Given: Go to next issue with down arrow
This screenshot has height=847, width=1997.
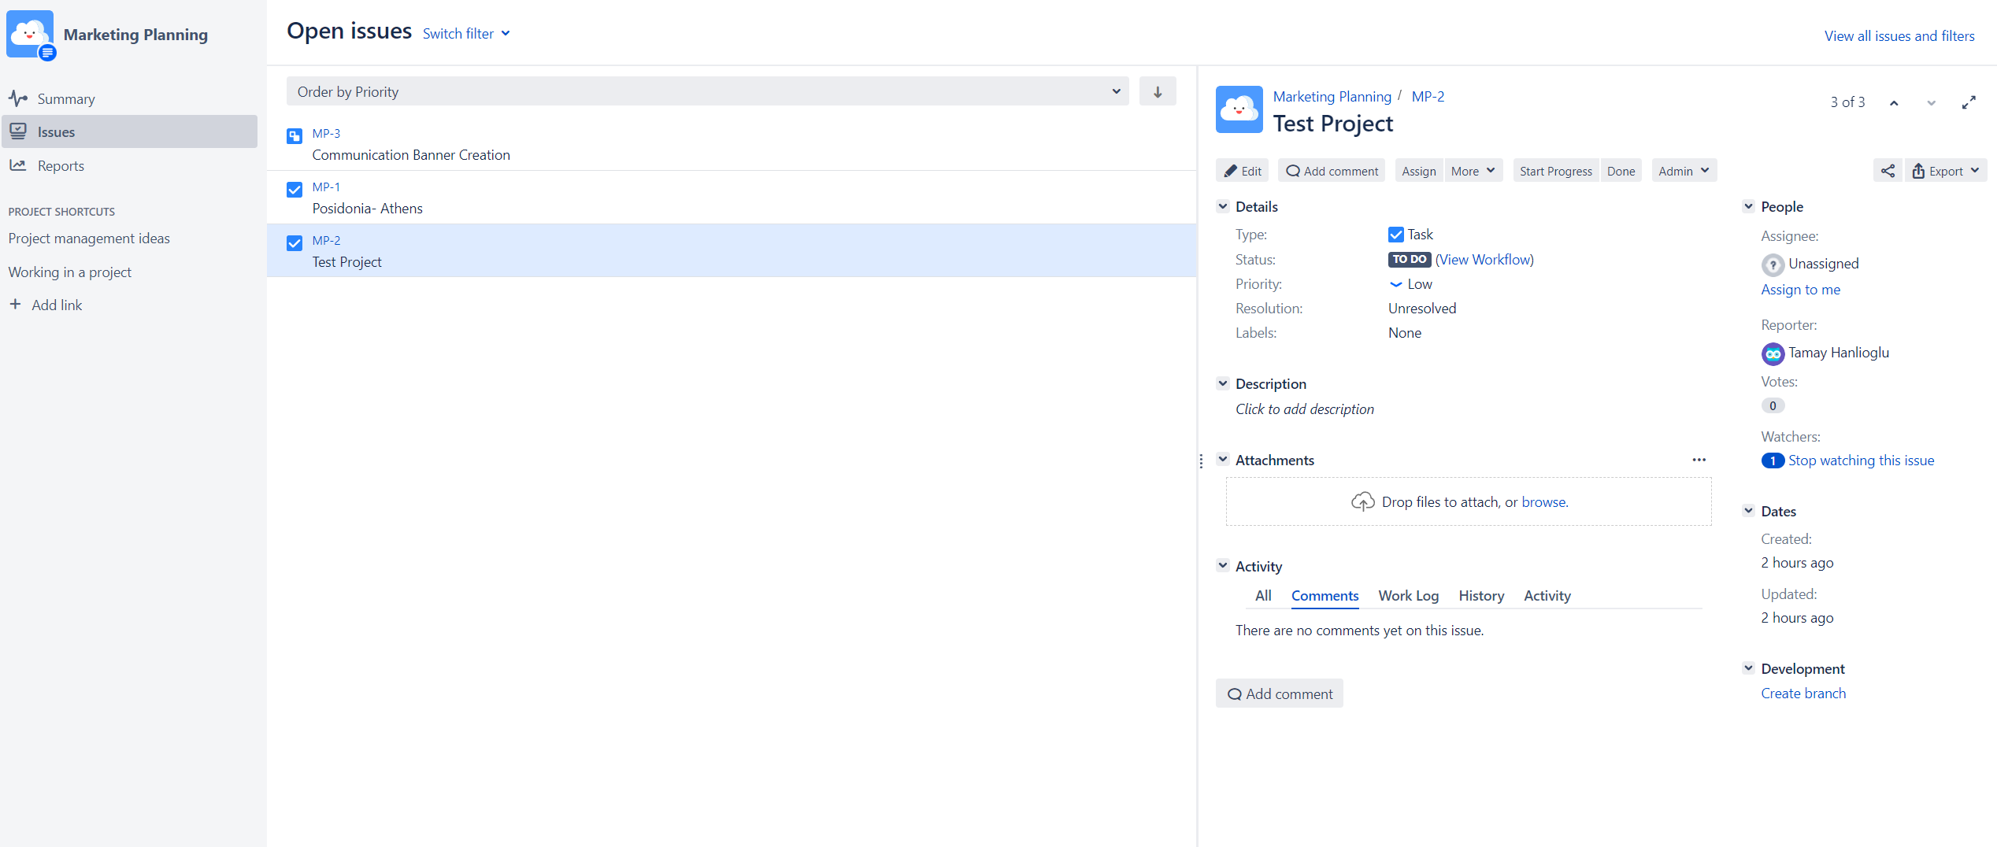Looking at the screenshot, I should coord(1931,103).
